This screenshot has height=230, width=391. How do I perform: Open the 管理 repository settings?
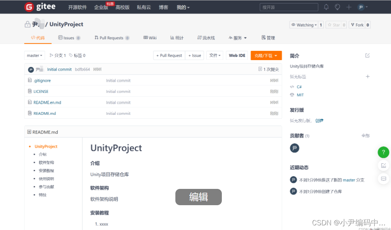click(x=268, y=38)
